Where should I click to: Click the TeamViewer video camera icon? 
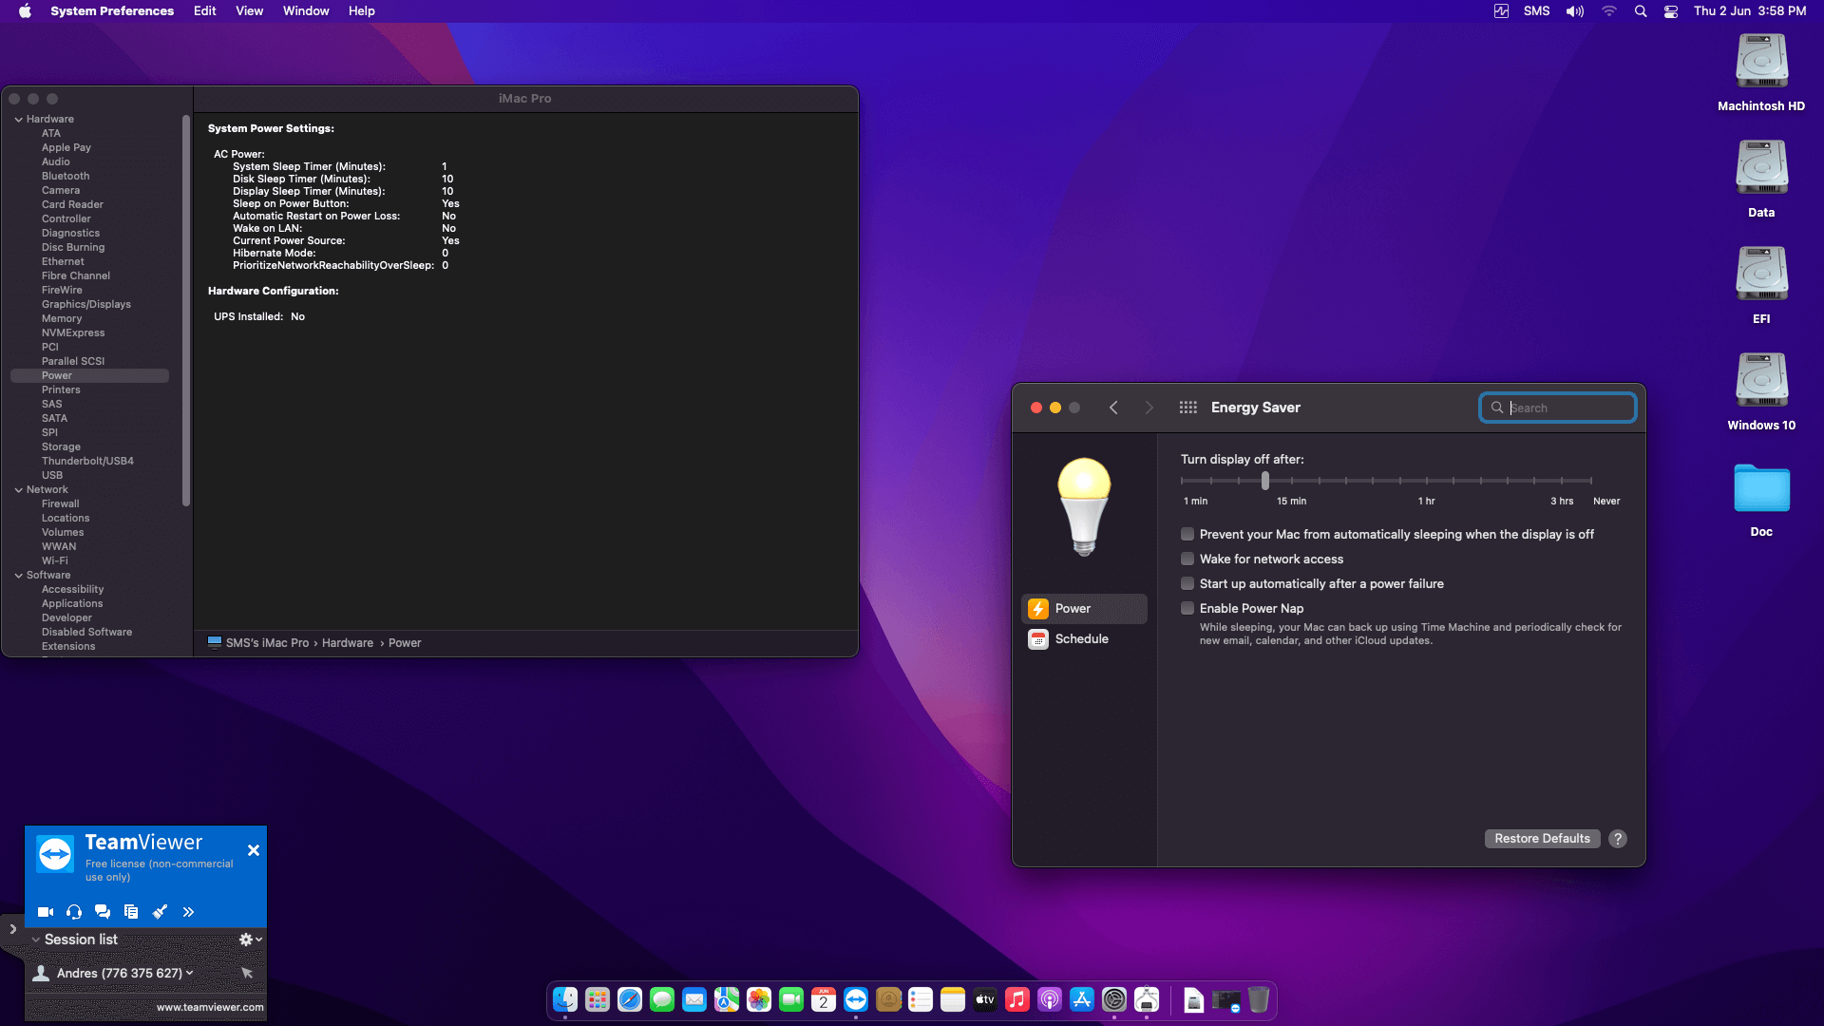45,912
